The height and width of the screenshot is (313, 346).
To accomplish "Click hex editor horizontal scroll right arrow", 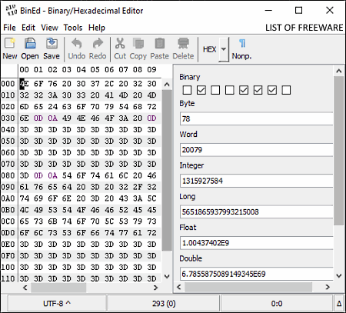I will tap(155, 288).
